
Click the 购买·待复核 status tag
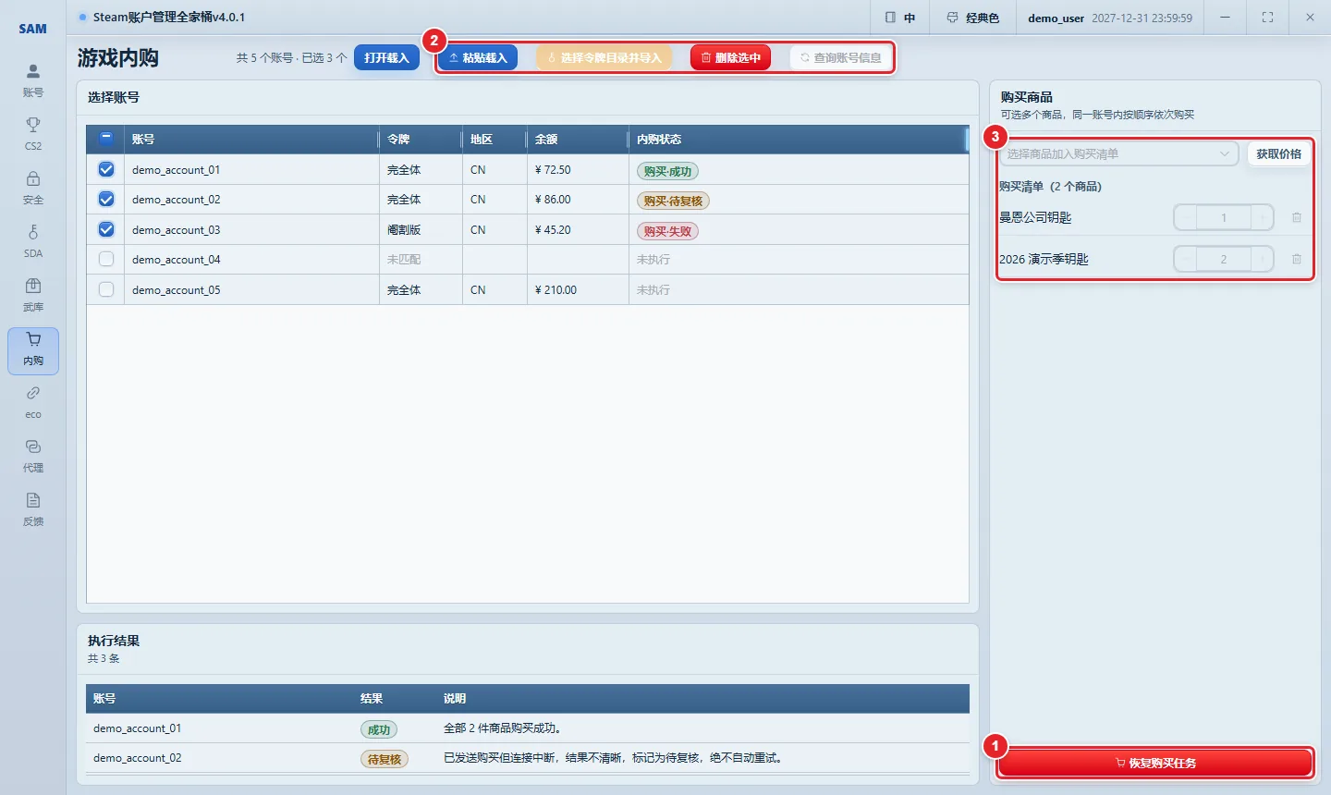click(673, 201)
